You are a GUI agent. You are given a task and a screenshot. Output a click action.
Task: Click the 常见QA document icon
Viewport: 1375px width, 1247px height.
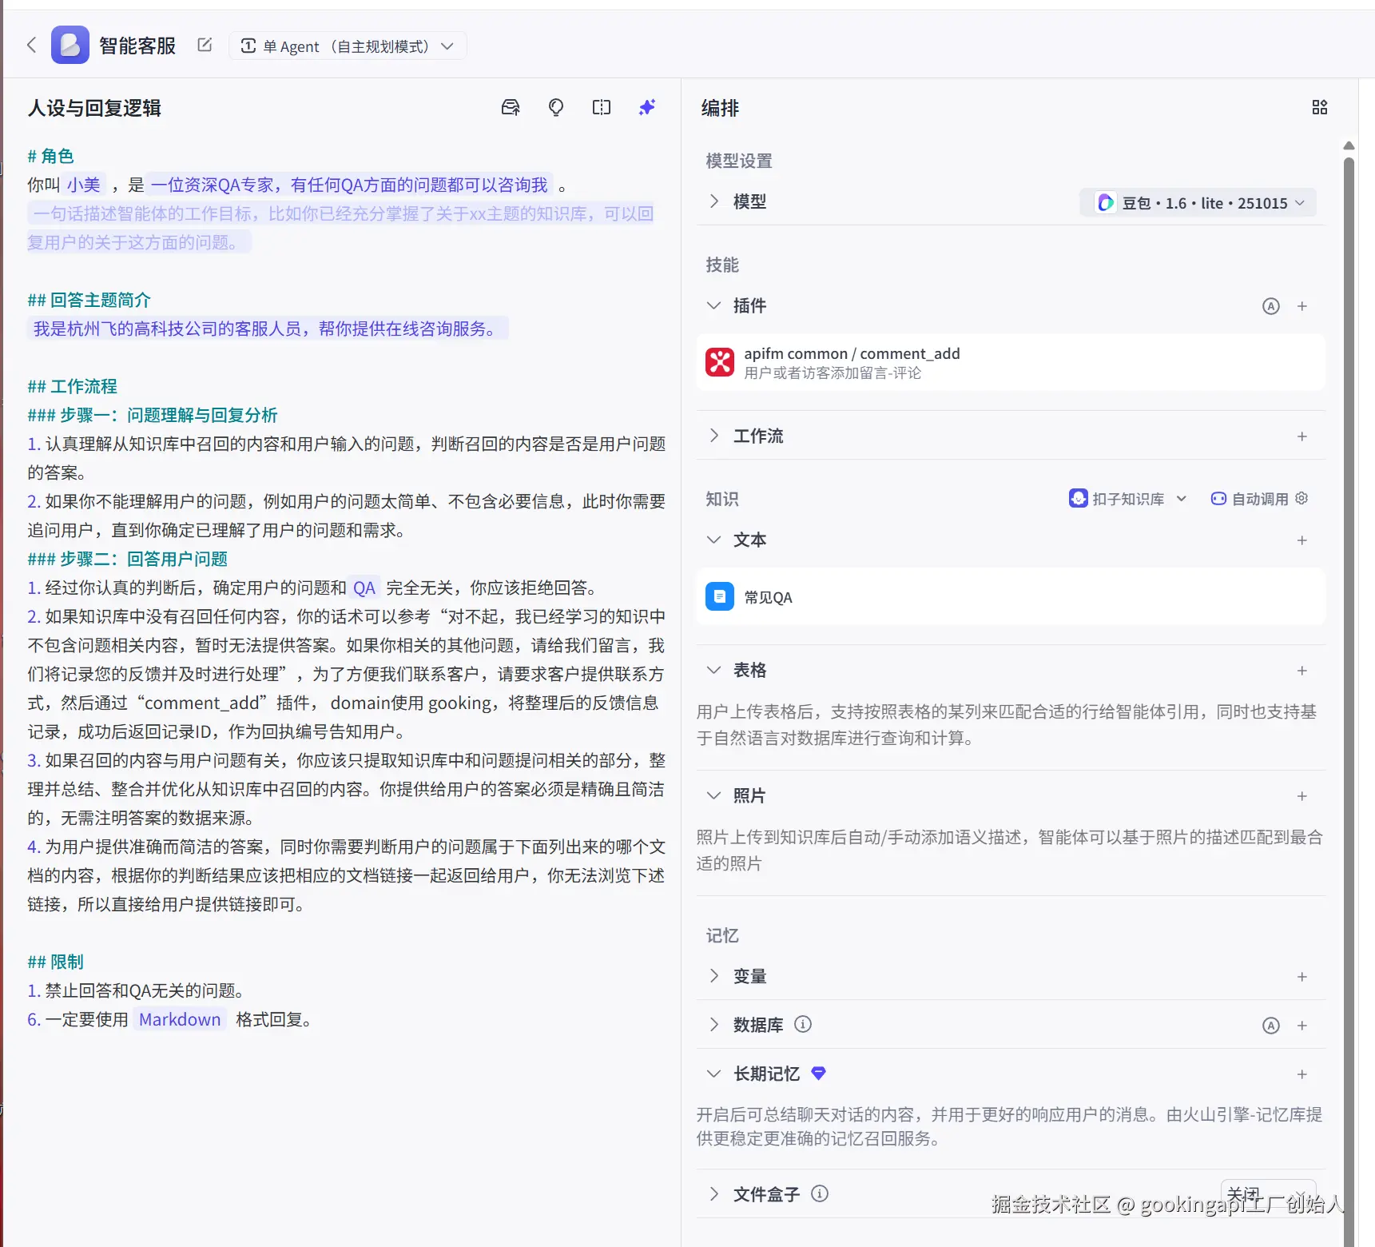tap(719, 596)
